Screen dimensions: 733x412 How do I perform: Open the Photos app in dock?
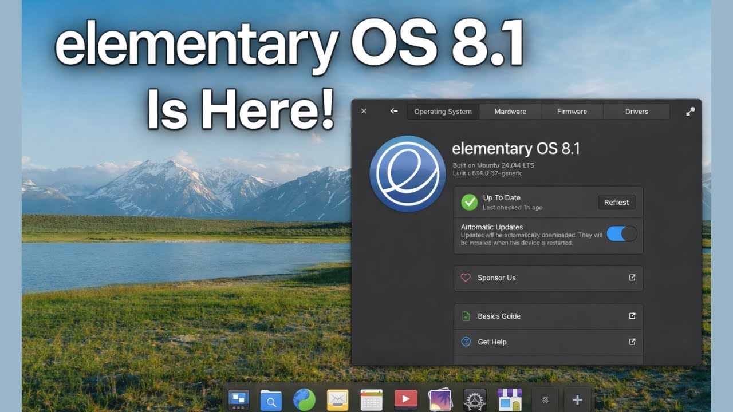[x=440, y=399]
